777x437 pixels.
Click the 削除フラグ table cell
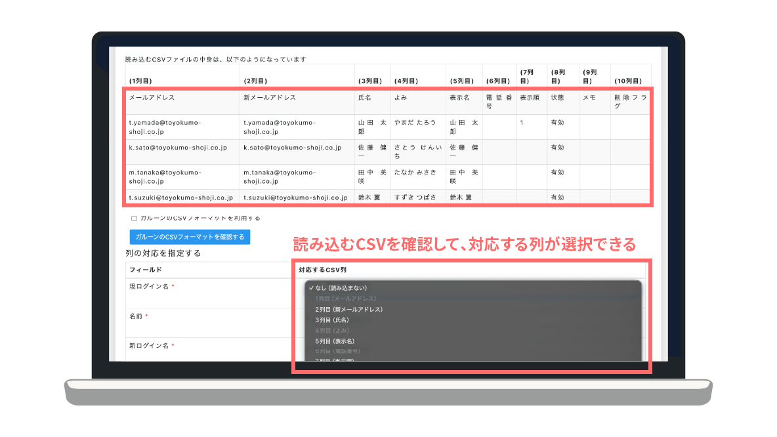631,102
